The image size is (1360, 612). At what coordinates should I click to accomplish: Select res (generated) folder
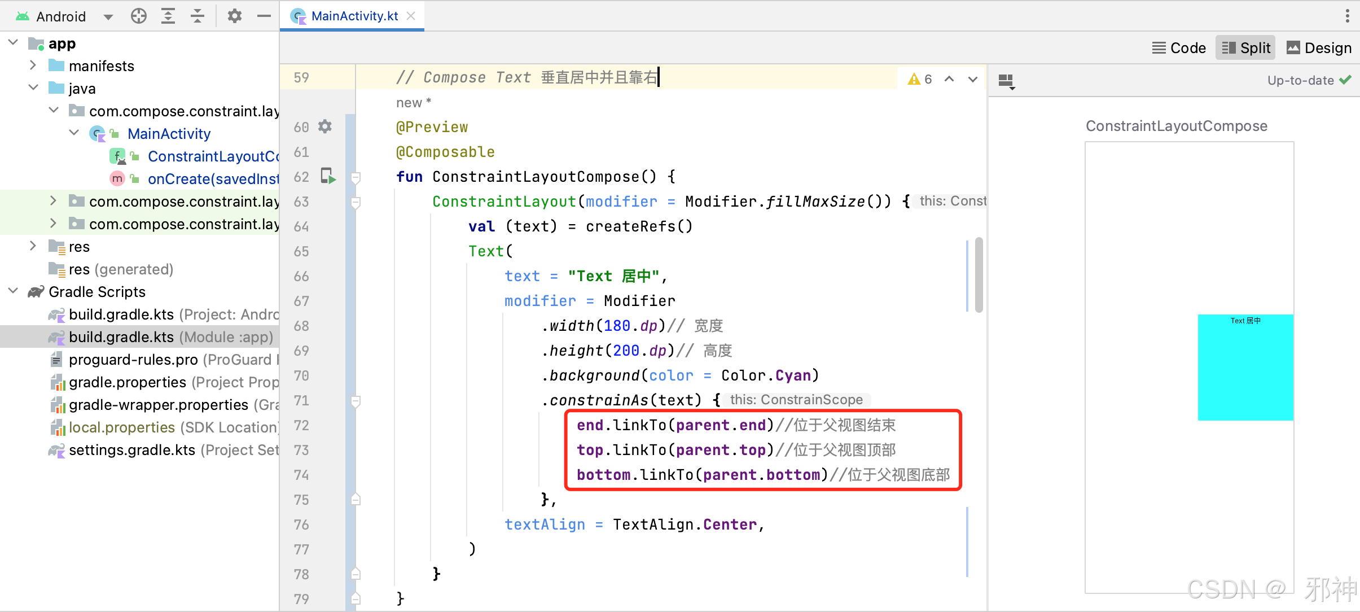(121, 269)
